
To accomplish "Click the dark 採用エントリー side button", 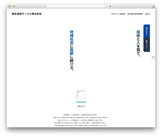I will [x=147, y=45].
